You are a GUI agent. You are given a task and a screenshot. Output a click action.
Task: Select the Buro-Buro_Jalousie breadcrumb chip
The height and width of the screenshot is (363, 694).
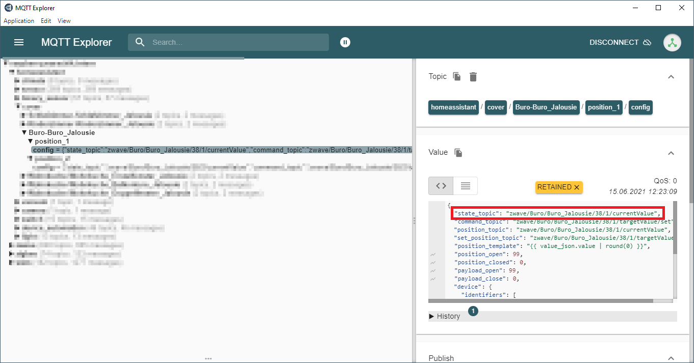546,107
